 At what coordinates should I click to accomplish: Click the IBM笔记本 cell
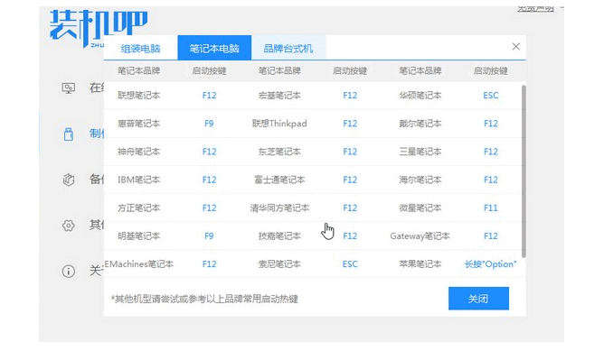[138, 180]
